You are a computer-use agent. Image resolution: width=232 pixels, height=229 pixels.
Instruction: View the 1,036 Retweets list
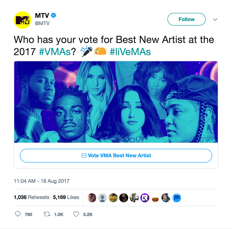[32, 197]
